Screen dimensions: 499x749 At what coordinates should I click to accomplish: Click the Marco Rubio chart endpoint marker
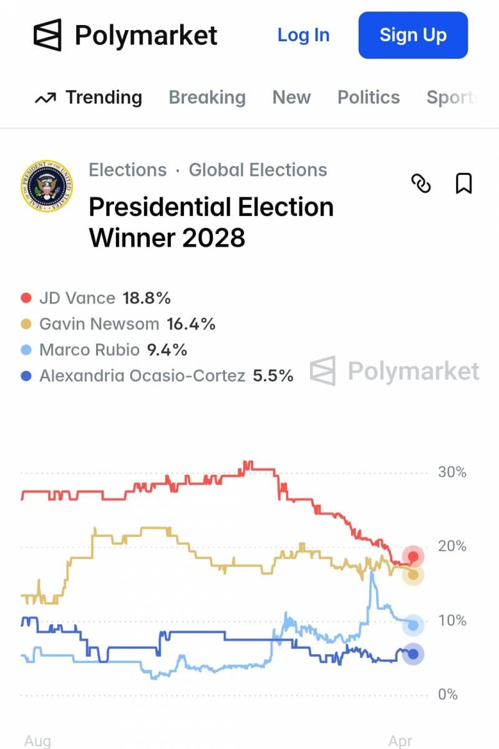(413, 625)
